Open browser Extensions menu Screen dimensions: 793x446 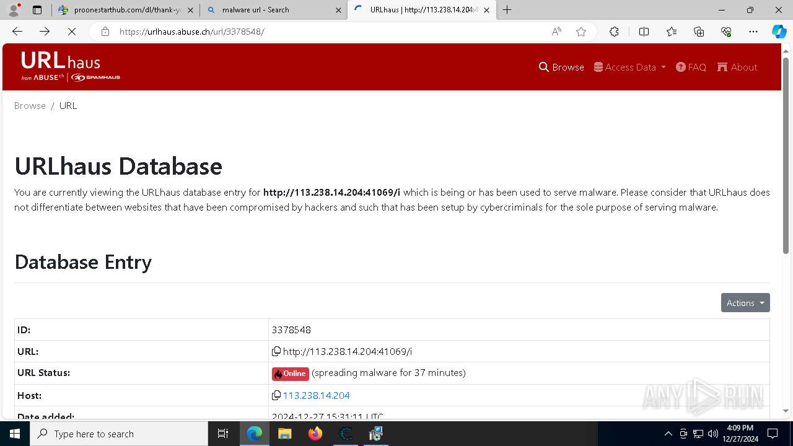coord(614,32)
